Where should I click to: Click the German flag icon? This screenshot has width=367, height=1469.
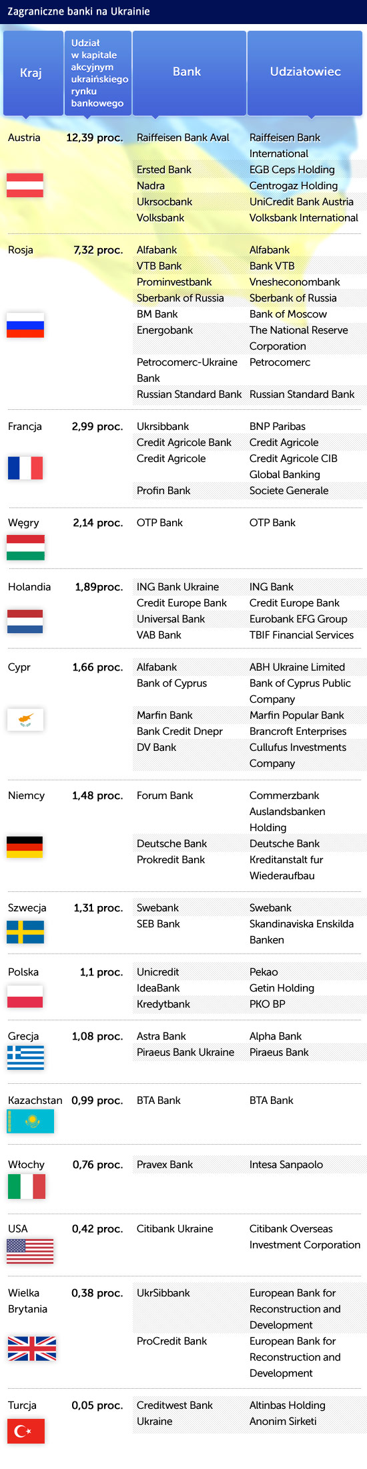[x=25, y=846]
